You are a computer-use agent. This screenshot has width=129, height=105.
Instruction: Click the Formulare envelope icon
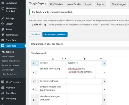click(3, 40)
